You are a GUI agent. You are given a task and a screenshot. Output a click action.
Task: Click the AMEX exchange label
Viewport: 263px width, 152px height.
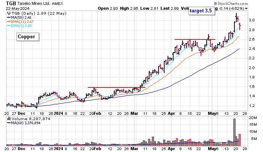coord(57,3)
